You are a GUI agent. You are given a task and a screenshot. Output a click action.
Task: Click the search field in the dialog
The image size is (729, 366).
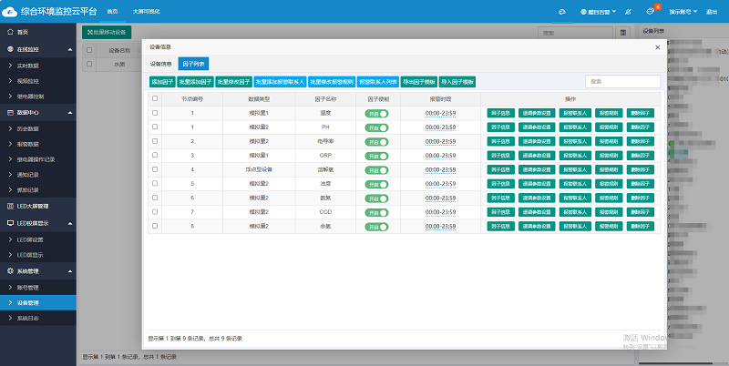point(622,81)
